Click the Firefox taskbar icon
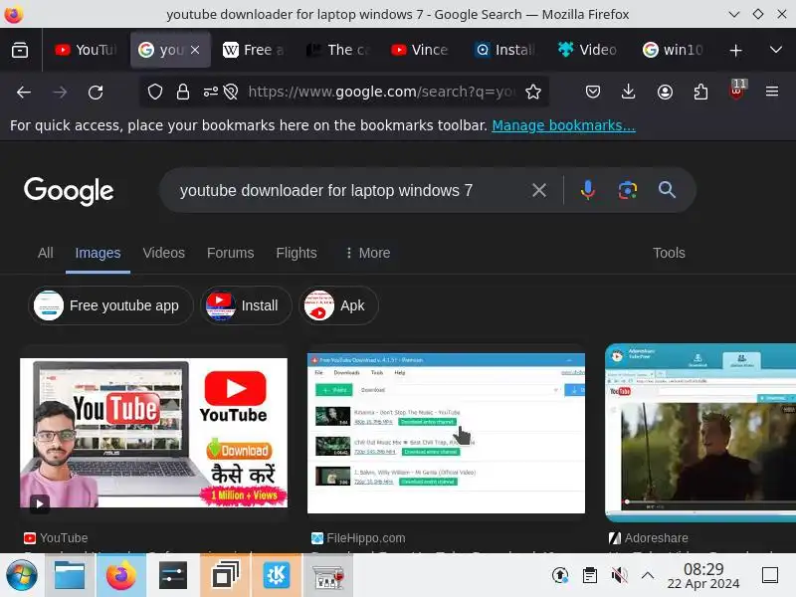Image resolution: width=796 pixels, height=597 pixels. click(x=121, y=575)
